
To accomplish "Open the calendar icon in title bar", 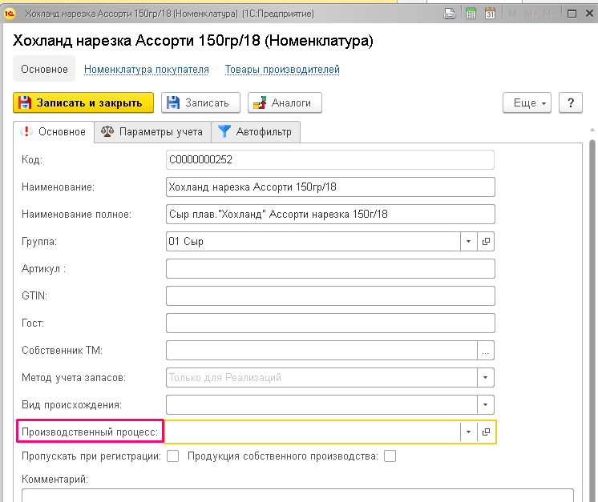I will pyautogui.click(x=490, y=14).
